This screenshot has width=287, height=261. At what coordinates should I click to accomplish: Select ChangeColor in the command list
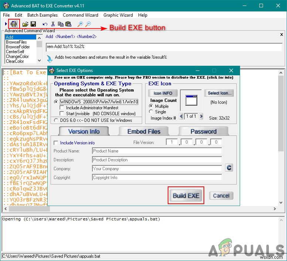coord(20,56)
